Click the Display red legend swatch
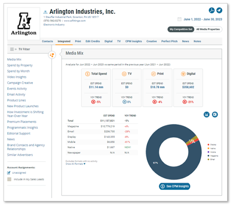 point(208,145)
